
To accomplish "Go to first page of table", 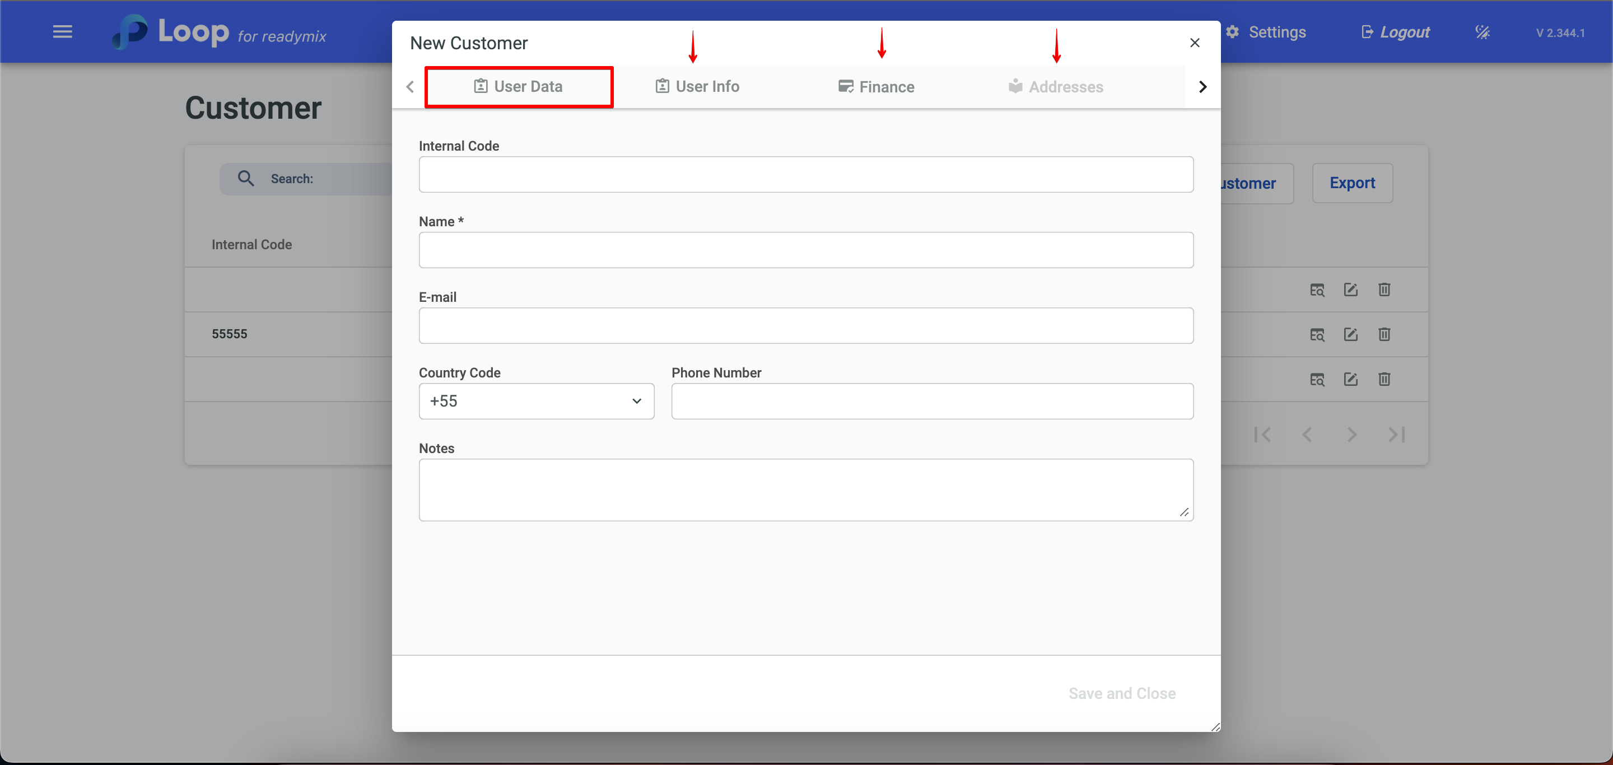I will tap(1262, 435).
